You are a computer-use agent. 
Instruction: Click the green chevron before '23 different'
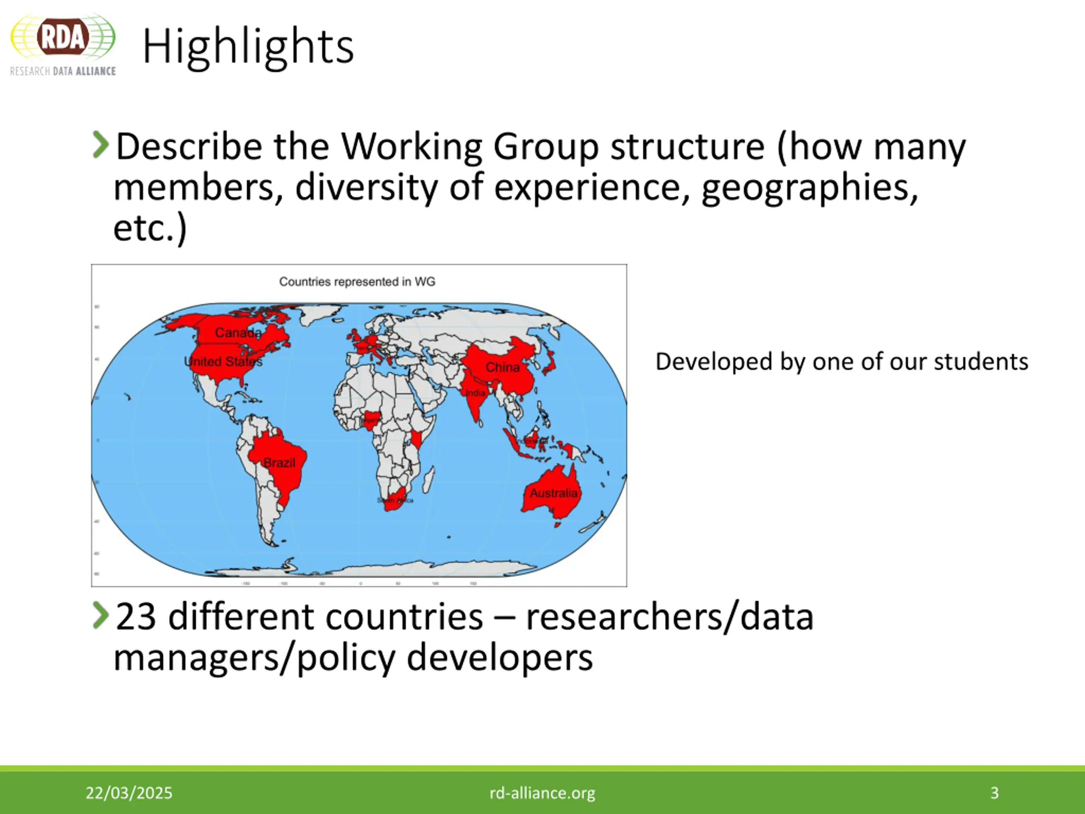click(100, 615)
